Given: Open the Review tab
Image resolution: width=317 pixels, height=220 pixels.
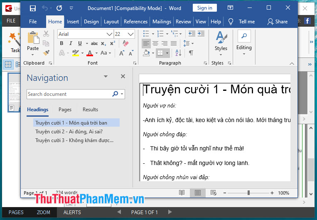Looking at the screenshot, I should [x=183, y=22].
